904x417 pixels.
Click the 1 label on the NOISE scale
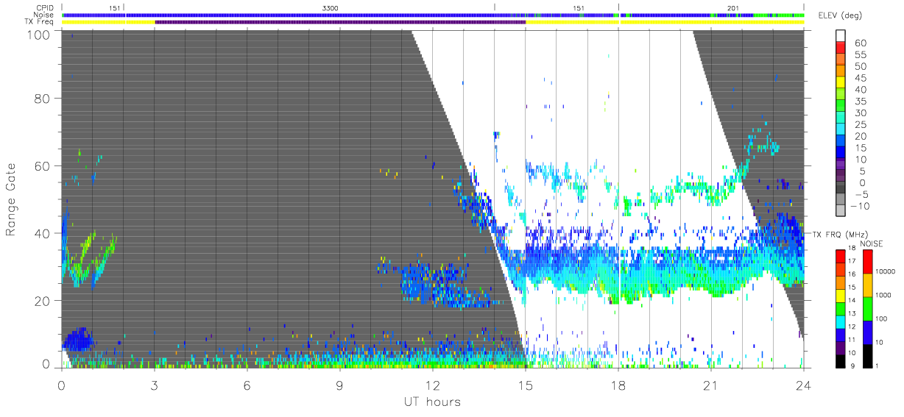point(877,366)
